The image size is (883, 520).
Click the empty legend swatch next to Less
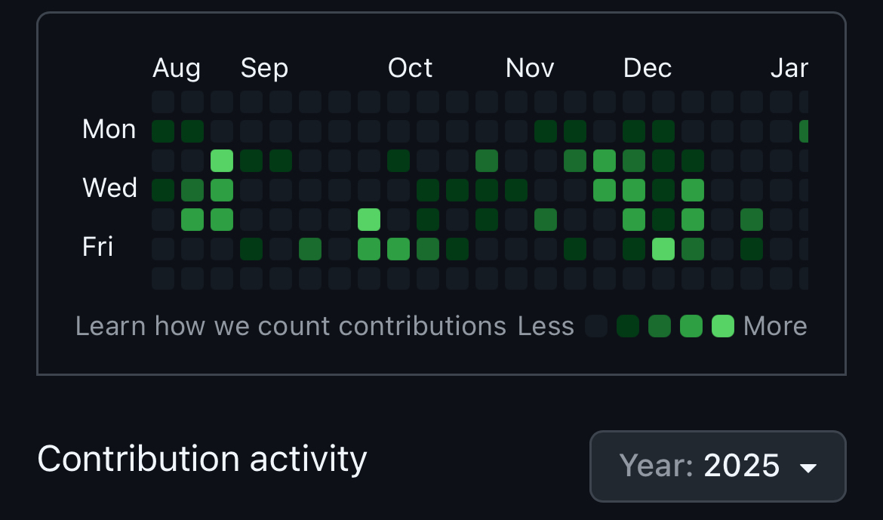[596, 326]
